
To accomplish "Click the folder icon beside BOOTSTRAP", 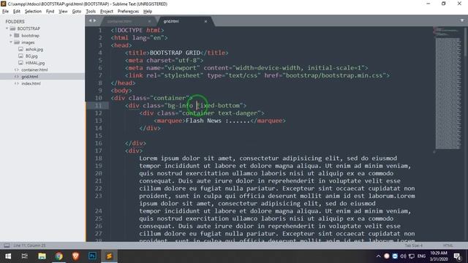I will 12,28.
